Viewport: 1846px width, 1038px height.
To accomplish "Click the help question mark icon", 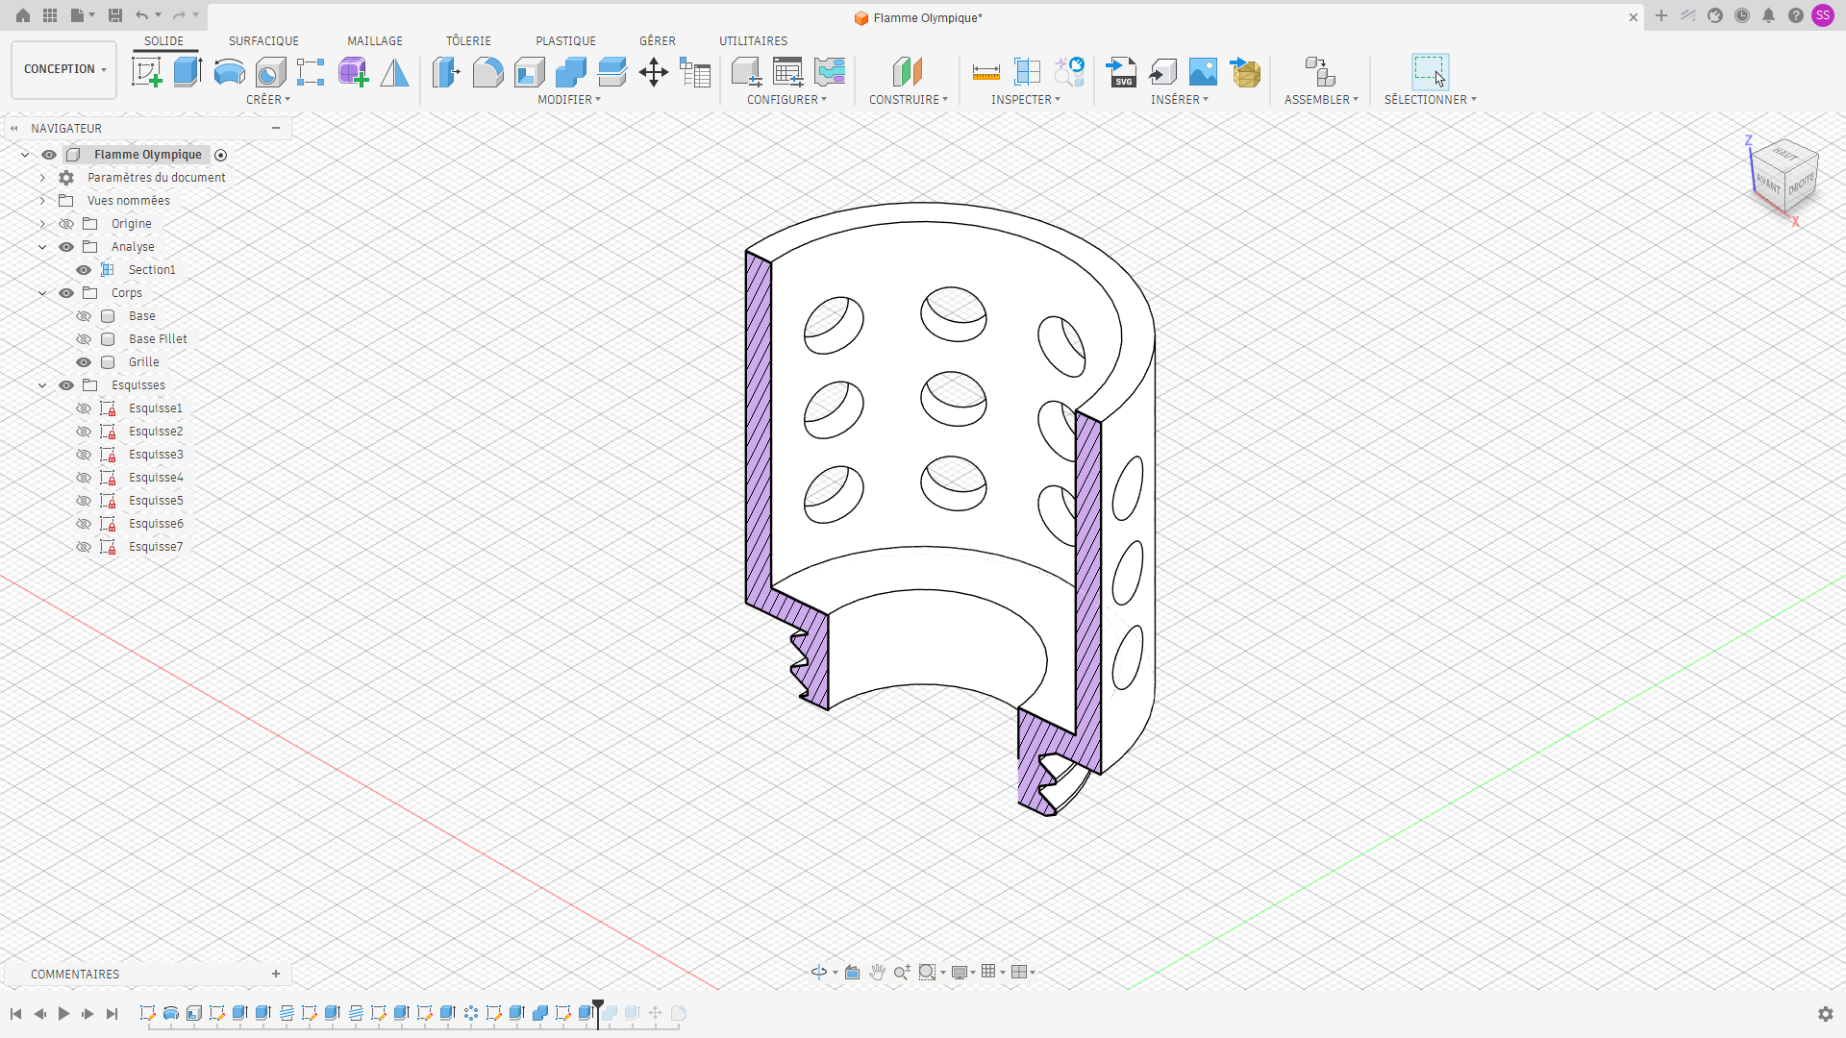I will pos(1796,15).
